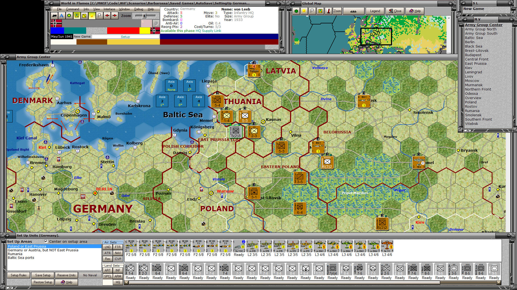Click the Axis 0 None sea box in Baltic Sea
Image resolution: width=517 pixels, height=290 pixels.
171,86
